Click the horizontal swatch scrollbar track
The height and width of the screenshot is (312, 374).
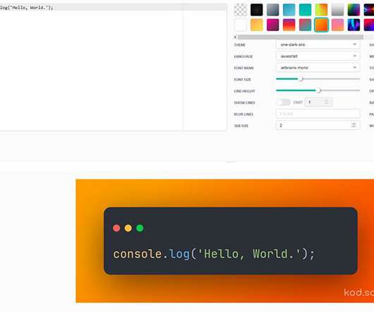point(301,37)
